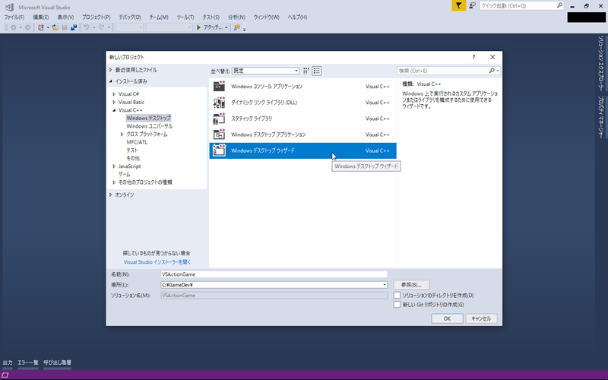This screenshot has width=608, height=380.
Task: Expand 最近使用したファイル section
Action: point(111,70)
